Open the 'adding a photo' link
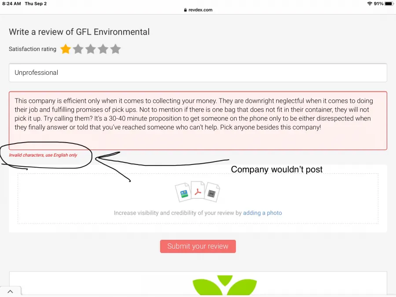 pos(262,213)
